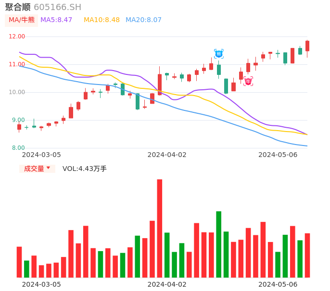Toggle the MA20 moving average legend

pos(143,20)
